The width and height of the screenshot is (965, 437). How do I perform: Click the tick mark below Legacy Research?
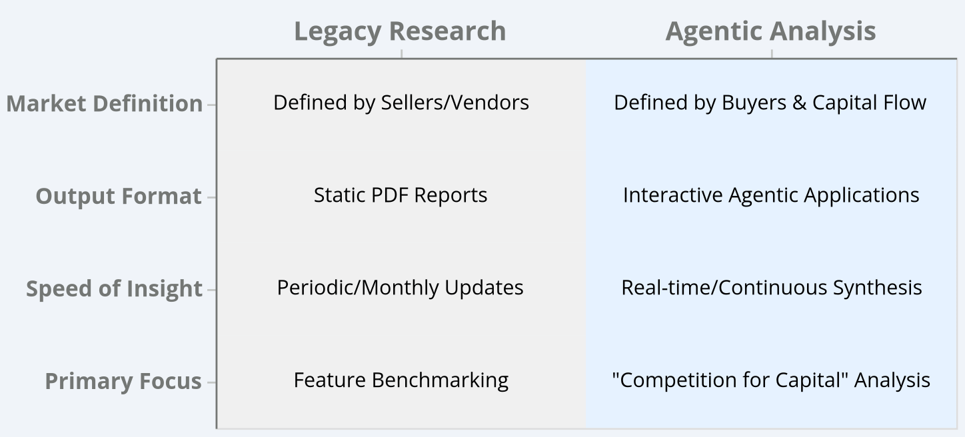point(401,54)
